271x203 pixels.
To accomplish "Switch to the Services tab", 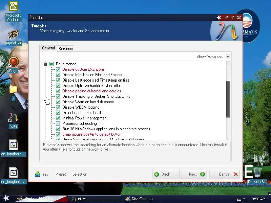I will tap(65, 49).
